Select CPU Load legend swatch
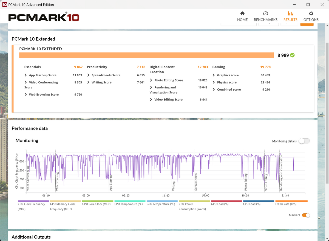 [259, 201]
